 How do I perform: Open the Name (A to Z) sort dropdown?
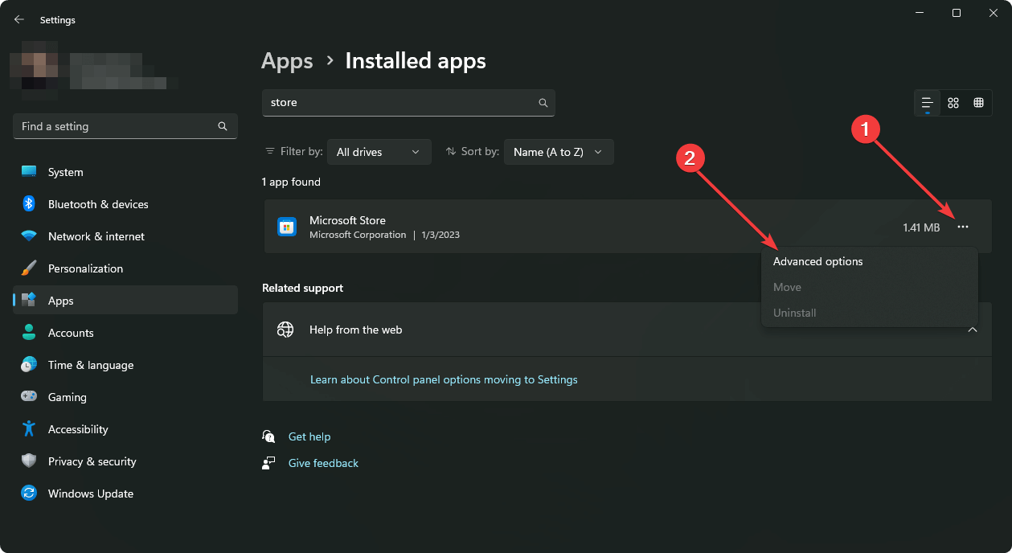[558, 151]
